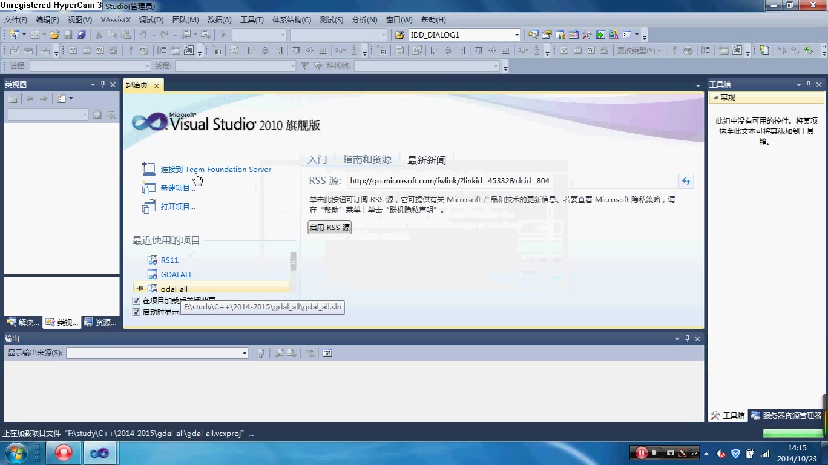This screenshot has height=465, width=828.
Task: Expand the Class View search combo box
Action: (85, 114)
